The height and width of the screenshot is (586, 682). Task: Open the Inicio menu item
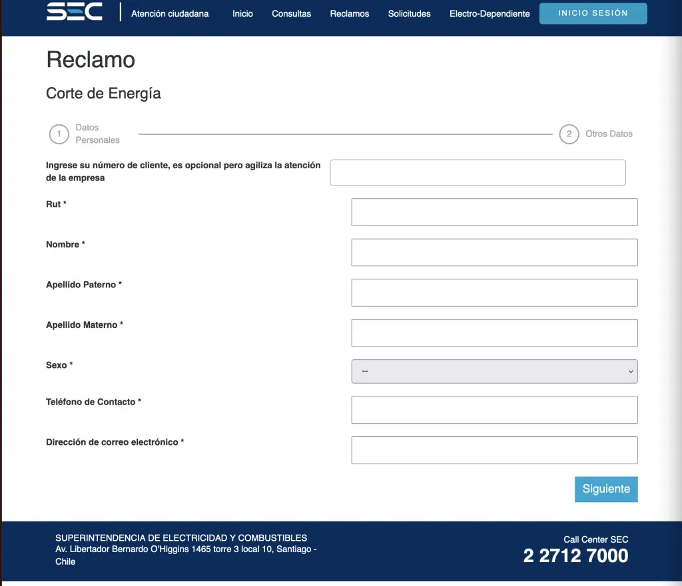point(242,13)
